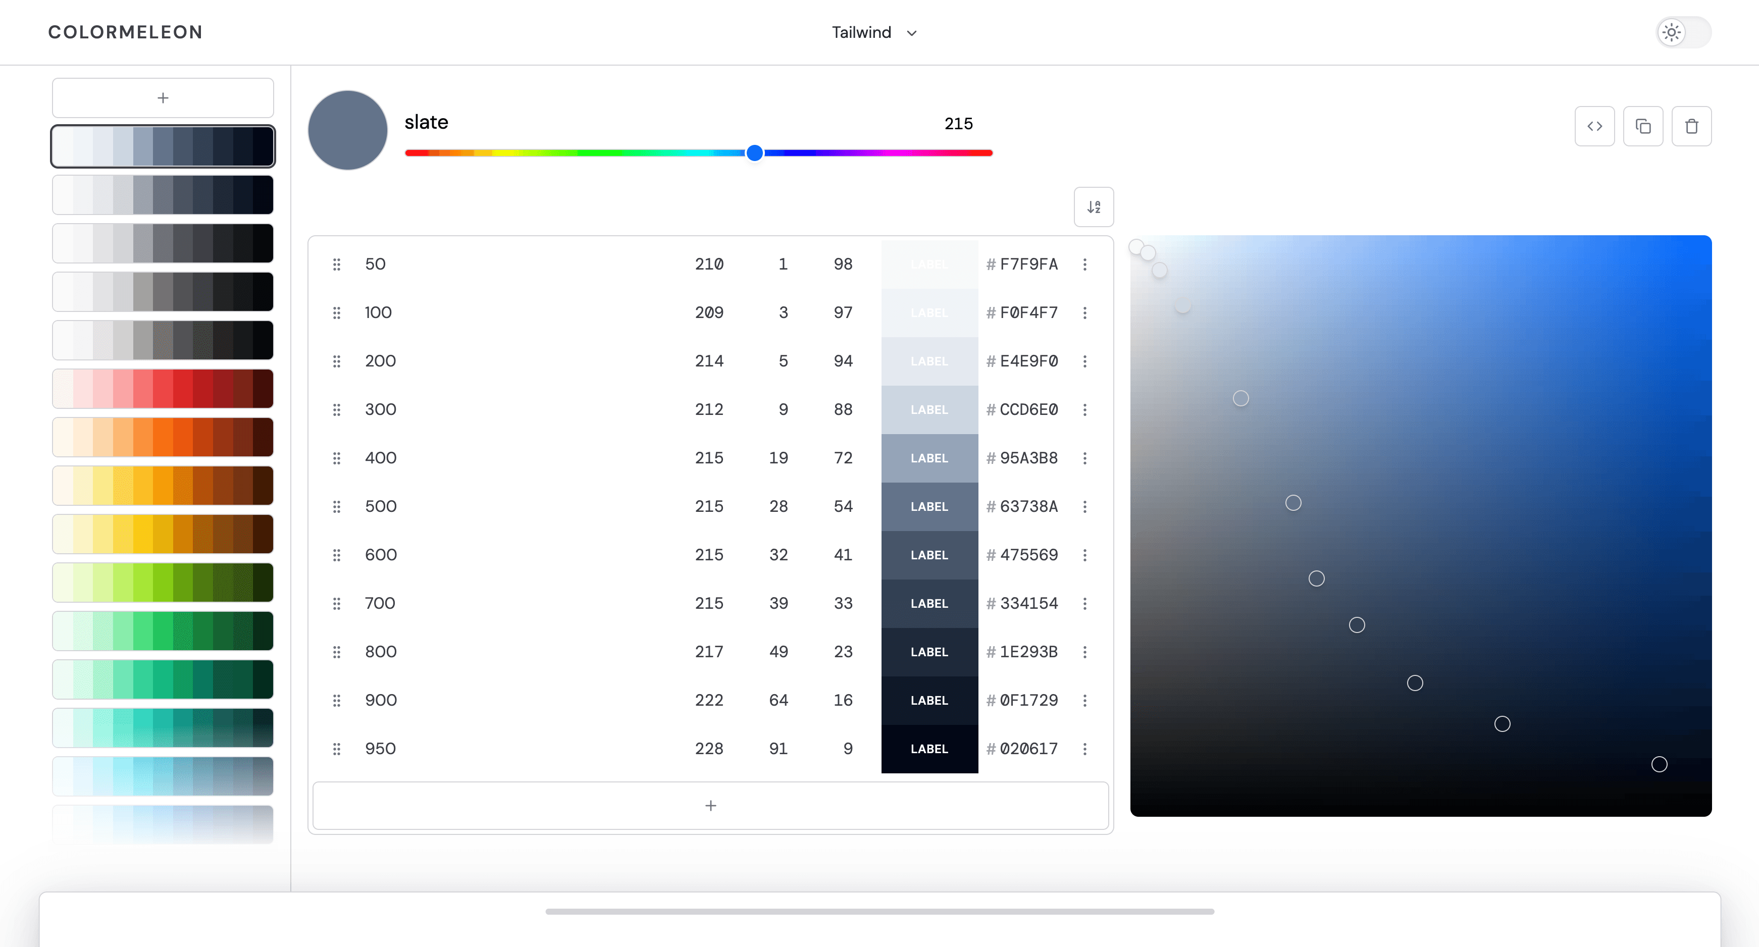This screenshot has height=947, width=1759.
Task: Click the bottom-right picker point for shade 950
Action: [1660, 764]
